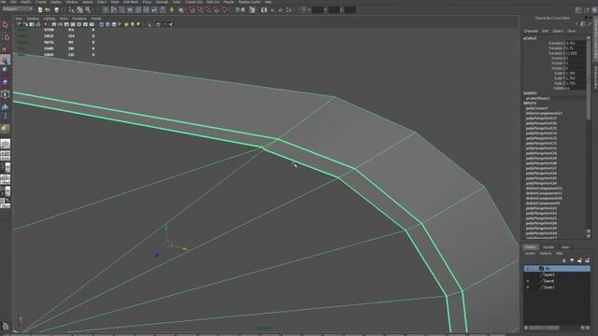Click the viewport wireframe shading icon

tap(102, 24)
